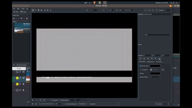Open the File menu in Kdenlive
192x108 pixels.
(x=14, y=9)
